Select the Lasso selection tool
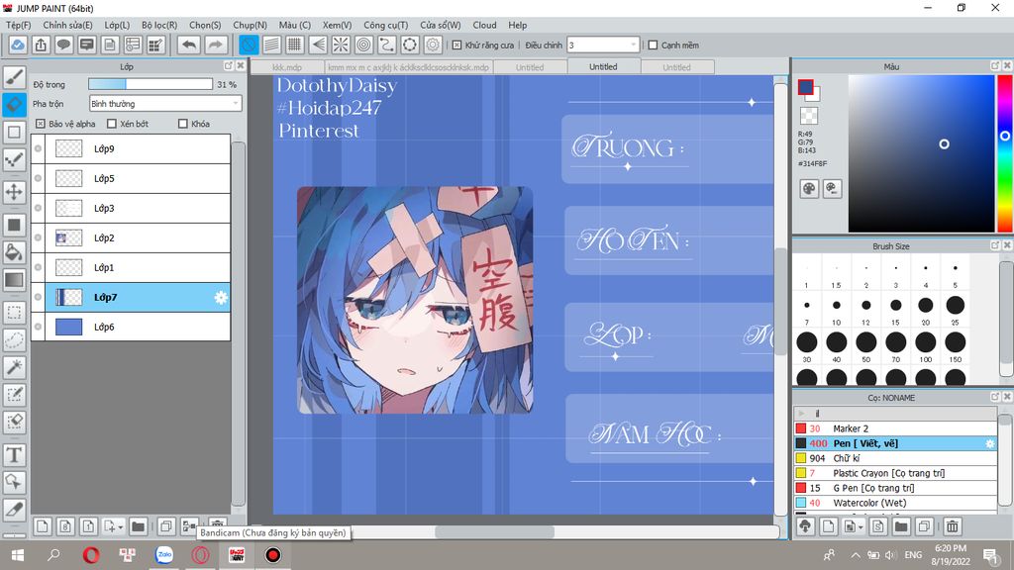1014x570 pixels. (x=14, y=340)
